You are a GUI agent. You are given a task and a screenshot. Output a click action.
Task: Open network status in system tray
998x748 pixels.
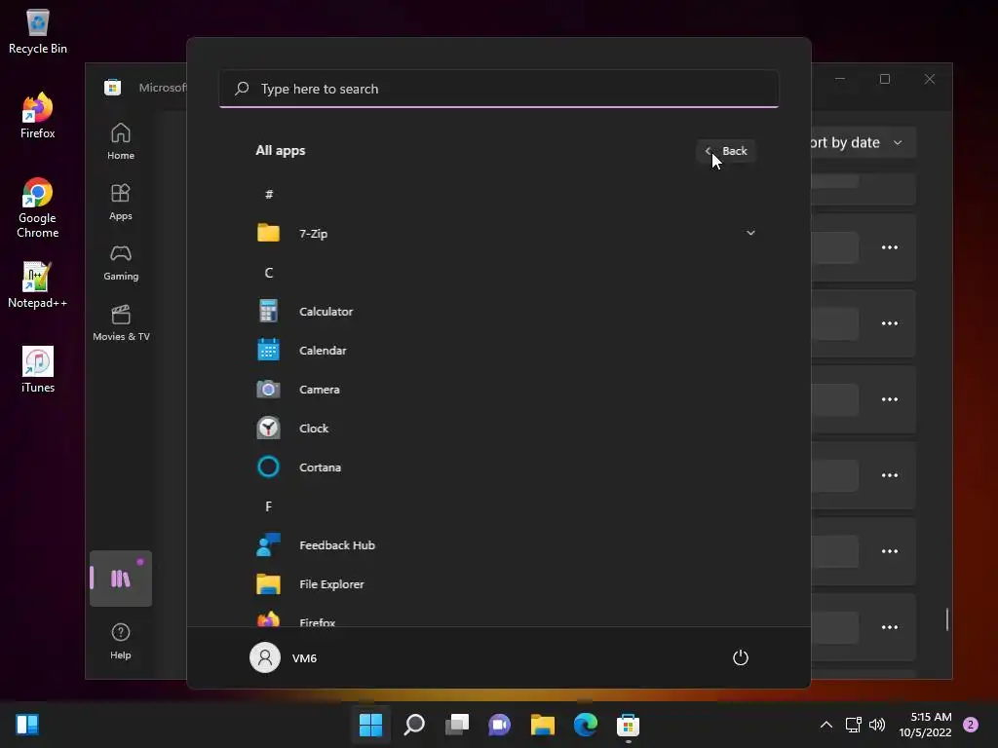point(853,725)
